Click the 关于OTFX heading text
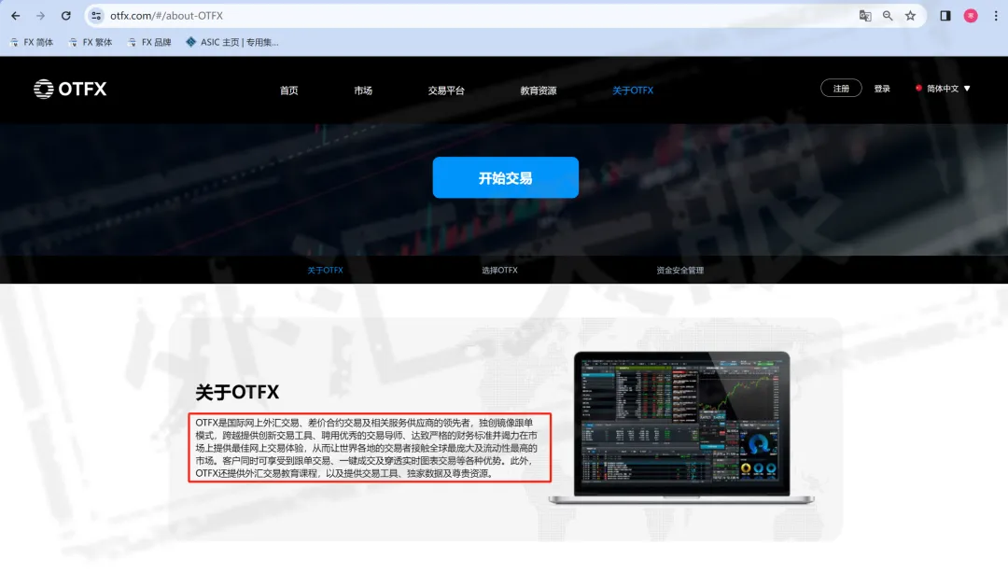The image size is (1008, 572). 237,392
